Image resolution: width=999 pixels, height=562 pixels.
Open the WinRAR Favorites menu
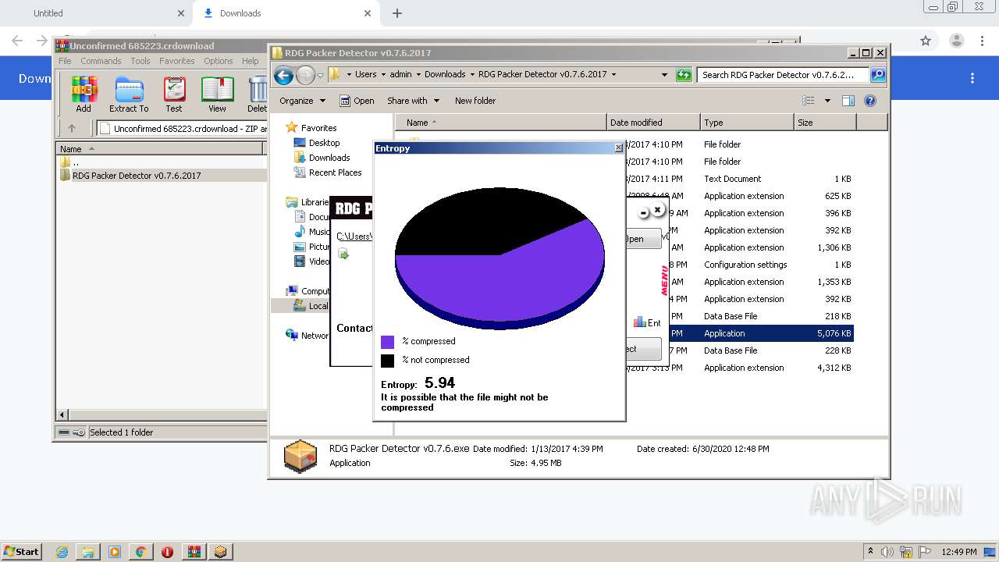pos(177,61)
